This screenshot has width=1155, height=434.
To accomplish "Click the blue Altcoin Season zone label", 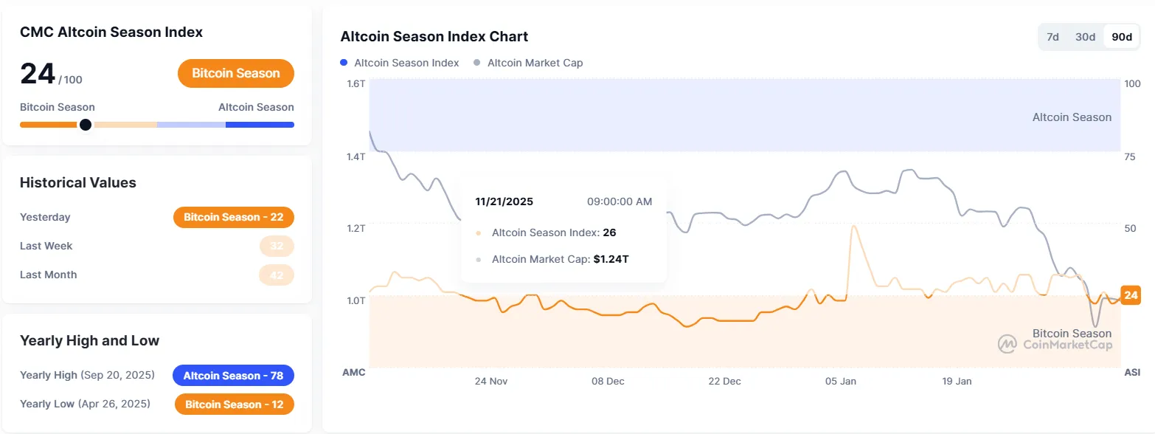I will coord(1072,117).
